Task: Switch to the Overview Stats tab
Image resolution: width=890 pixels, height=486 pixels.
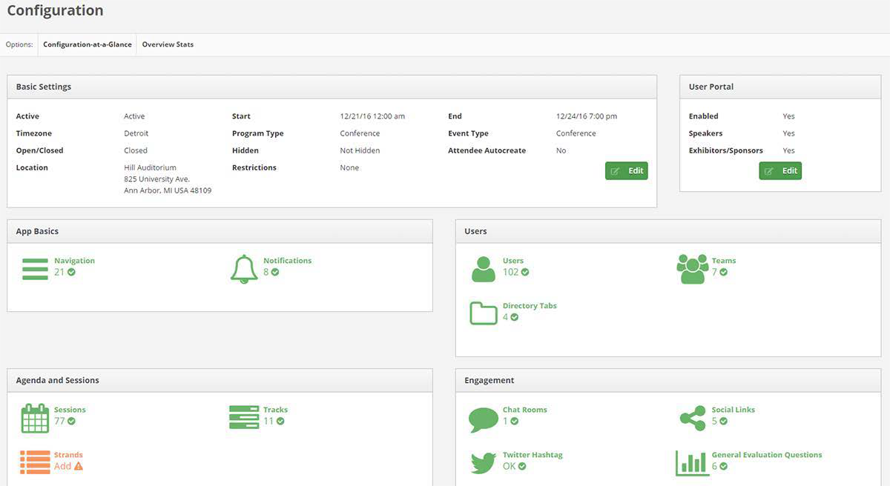Action: 168,44
